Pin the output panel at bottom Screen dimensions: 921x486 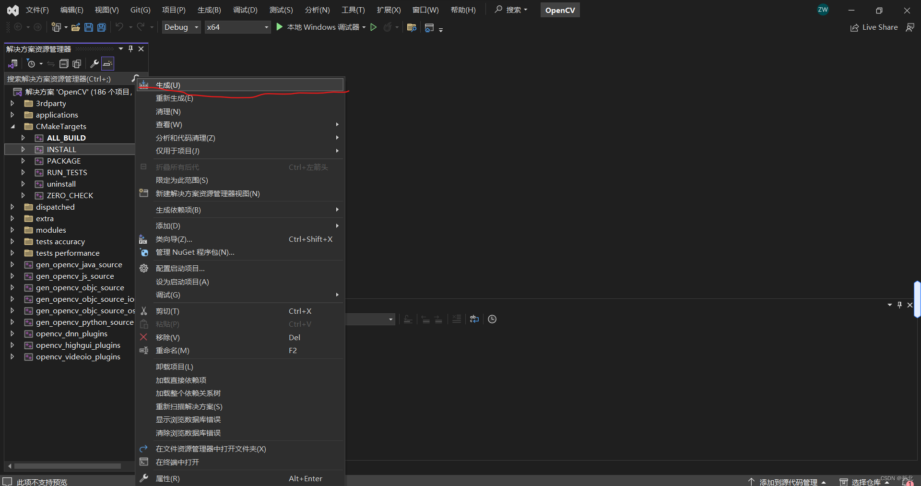pos(899,305)
